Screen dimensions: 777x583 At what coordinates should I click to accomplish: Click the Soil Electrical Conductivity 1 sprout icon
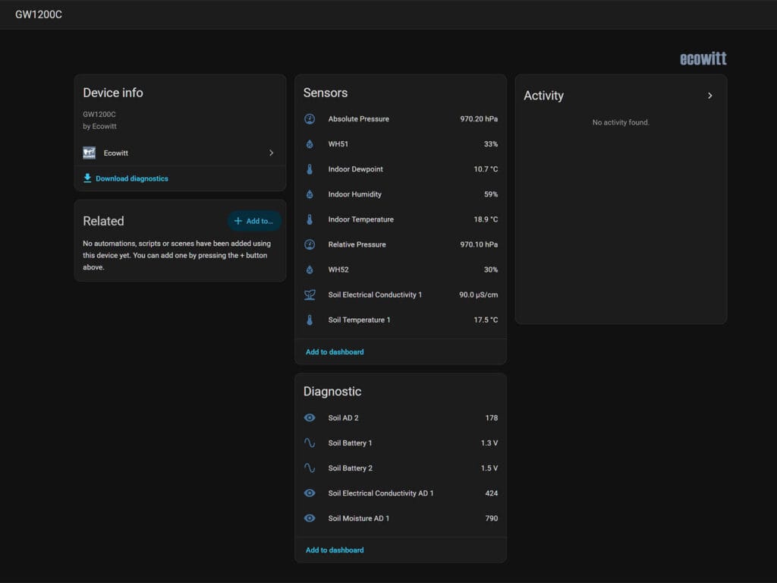[310, 295]
